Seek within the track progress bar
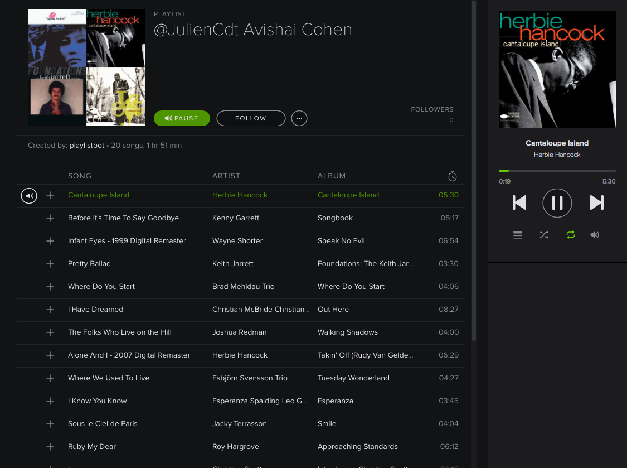 click(557, 171)
